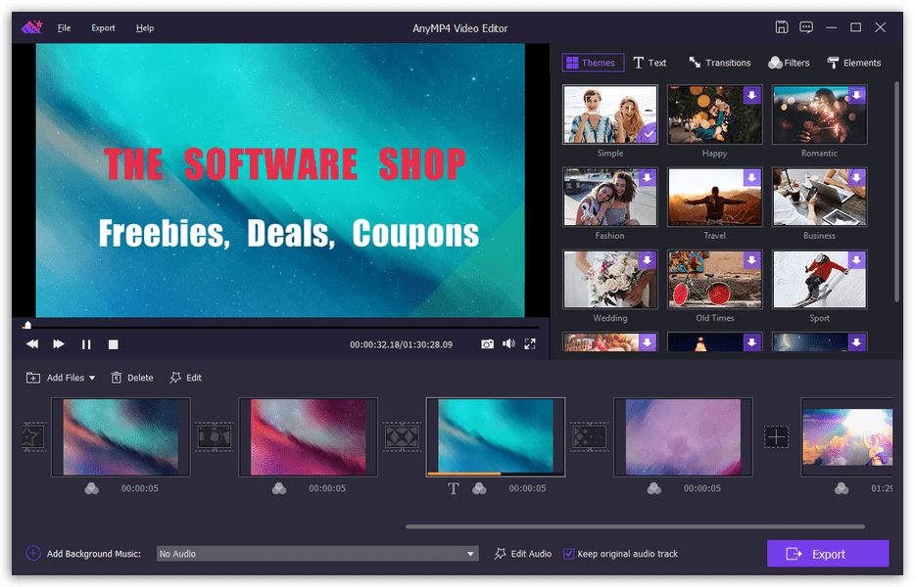Screen dimensions: 915x587
Task: Click the Edit Audio button
Action: tap(523, 554)
